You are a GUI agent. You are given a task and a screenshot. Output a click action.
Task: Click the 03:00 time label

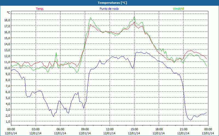(36, 129)
